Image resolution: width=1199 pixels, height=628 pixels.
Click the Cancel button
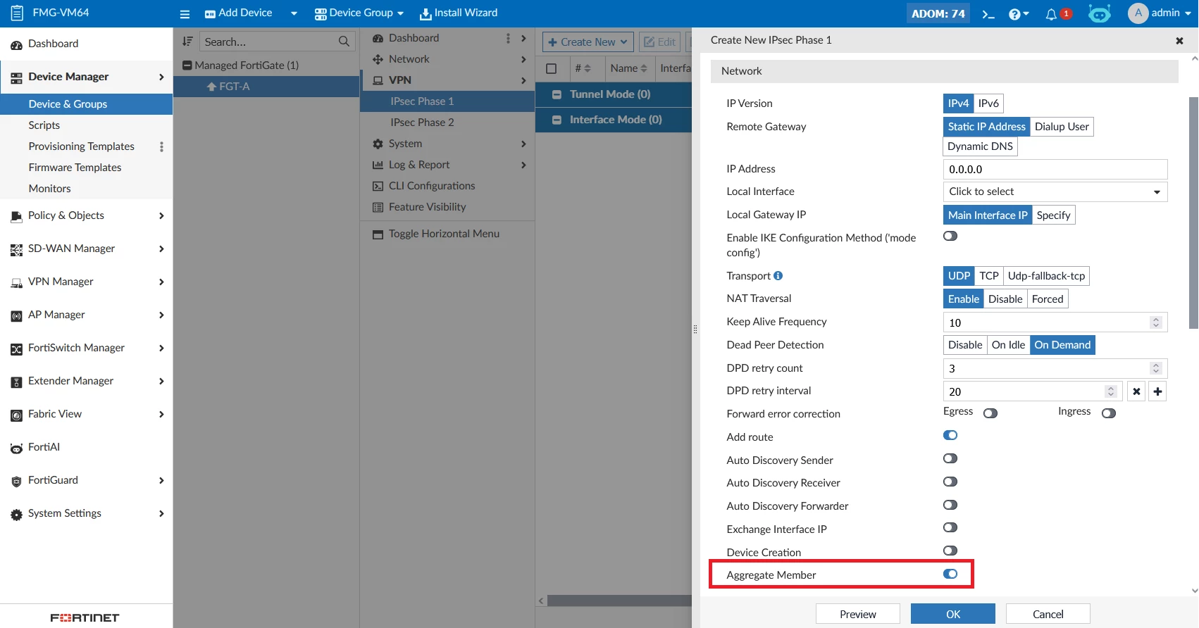1048,614
